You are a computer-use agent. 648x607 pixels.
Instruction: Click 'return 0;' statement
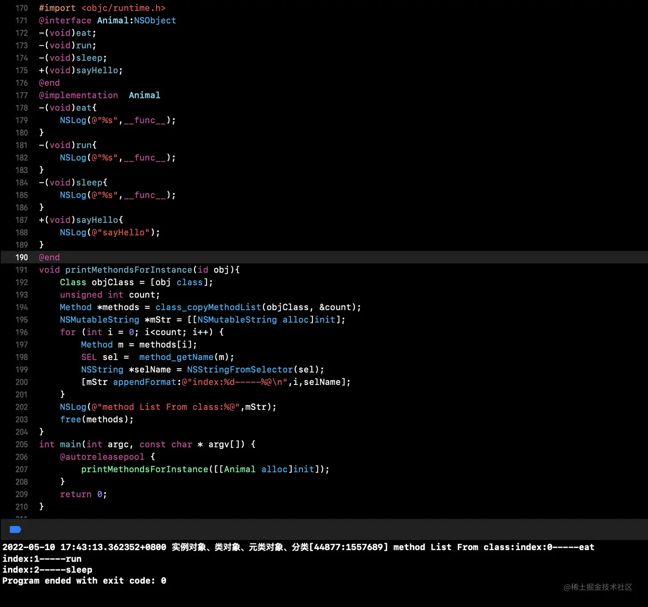[83, 494]
